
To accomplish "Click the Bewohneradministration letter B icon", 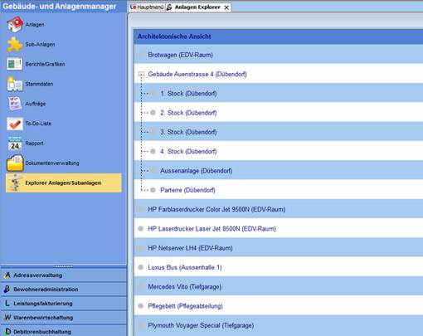I will pyautogui.click(x=7, y=290).
